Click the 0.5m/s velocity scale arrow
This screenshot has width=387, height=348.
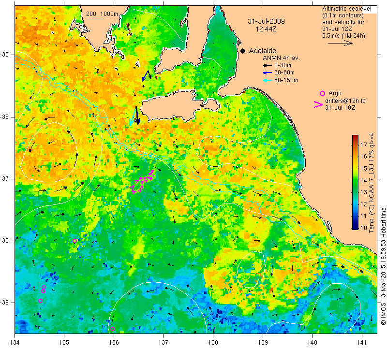point(340,43)
